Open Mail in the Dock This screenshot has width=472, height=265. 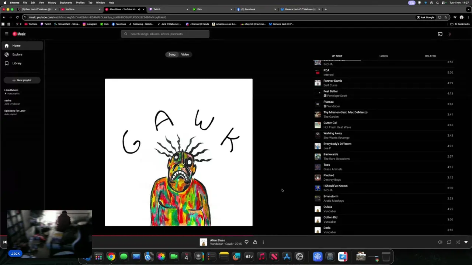pos(136,257)
